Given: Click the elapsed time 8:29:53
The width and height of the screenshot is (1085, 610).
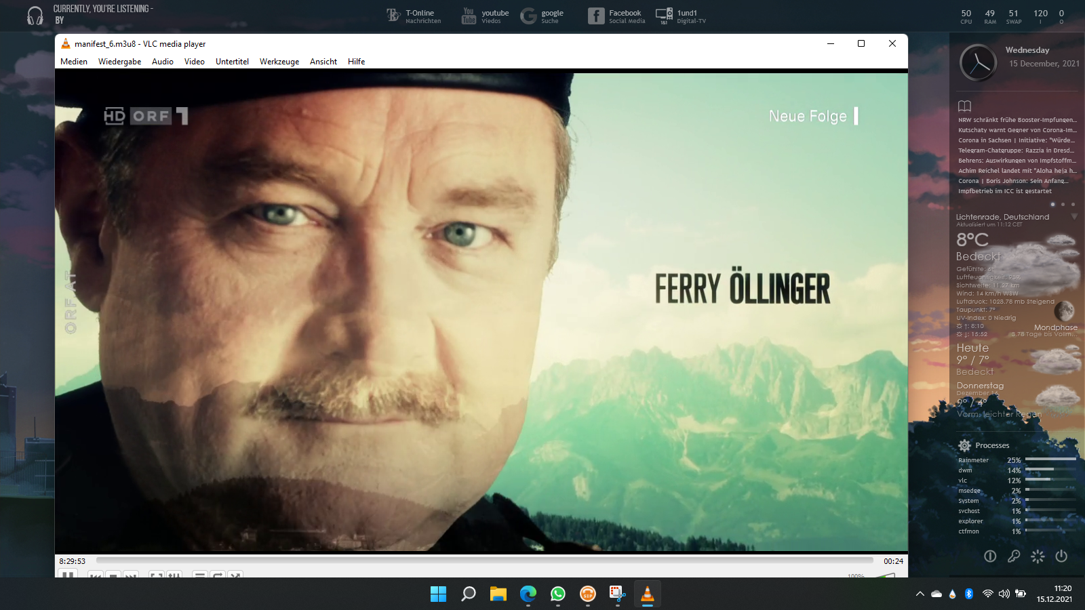Looking at the screenshot, I should coord(72,561).
